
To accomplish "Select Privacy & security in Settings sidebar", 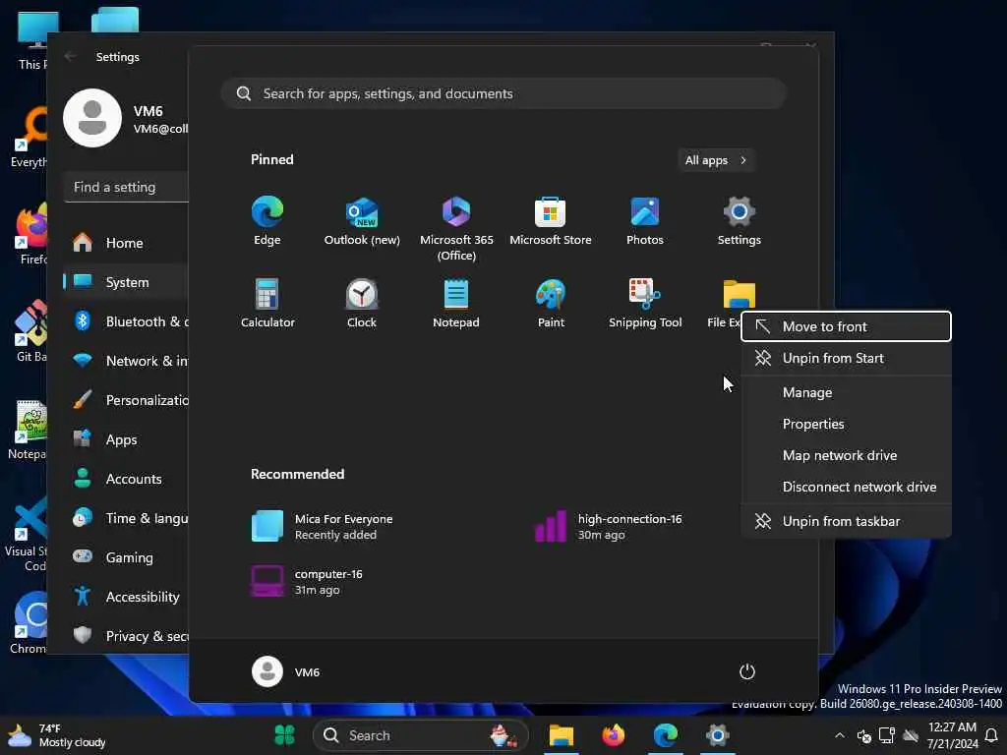I will point(126,636).
